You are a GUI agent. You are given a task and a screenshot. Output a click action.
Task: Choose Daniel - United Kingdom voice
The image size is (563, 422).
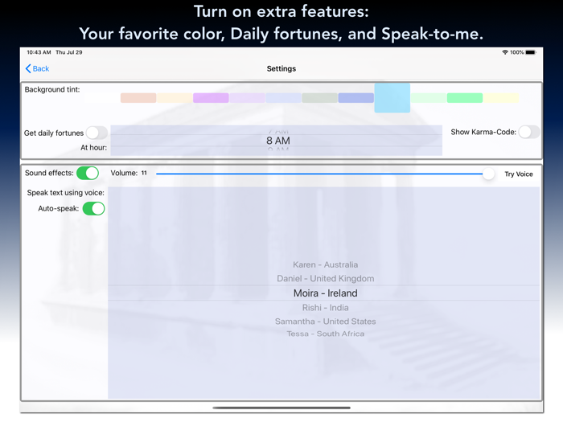[325, 278]
